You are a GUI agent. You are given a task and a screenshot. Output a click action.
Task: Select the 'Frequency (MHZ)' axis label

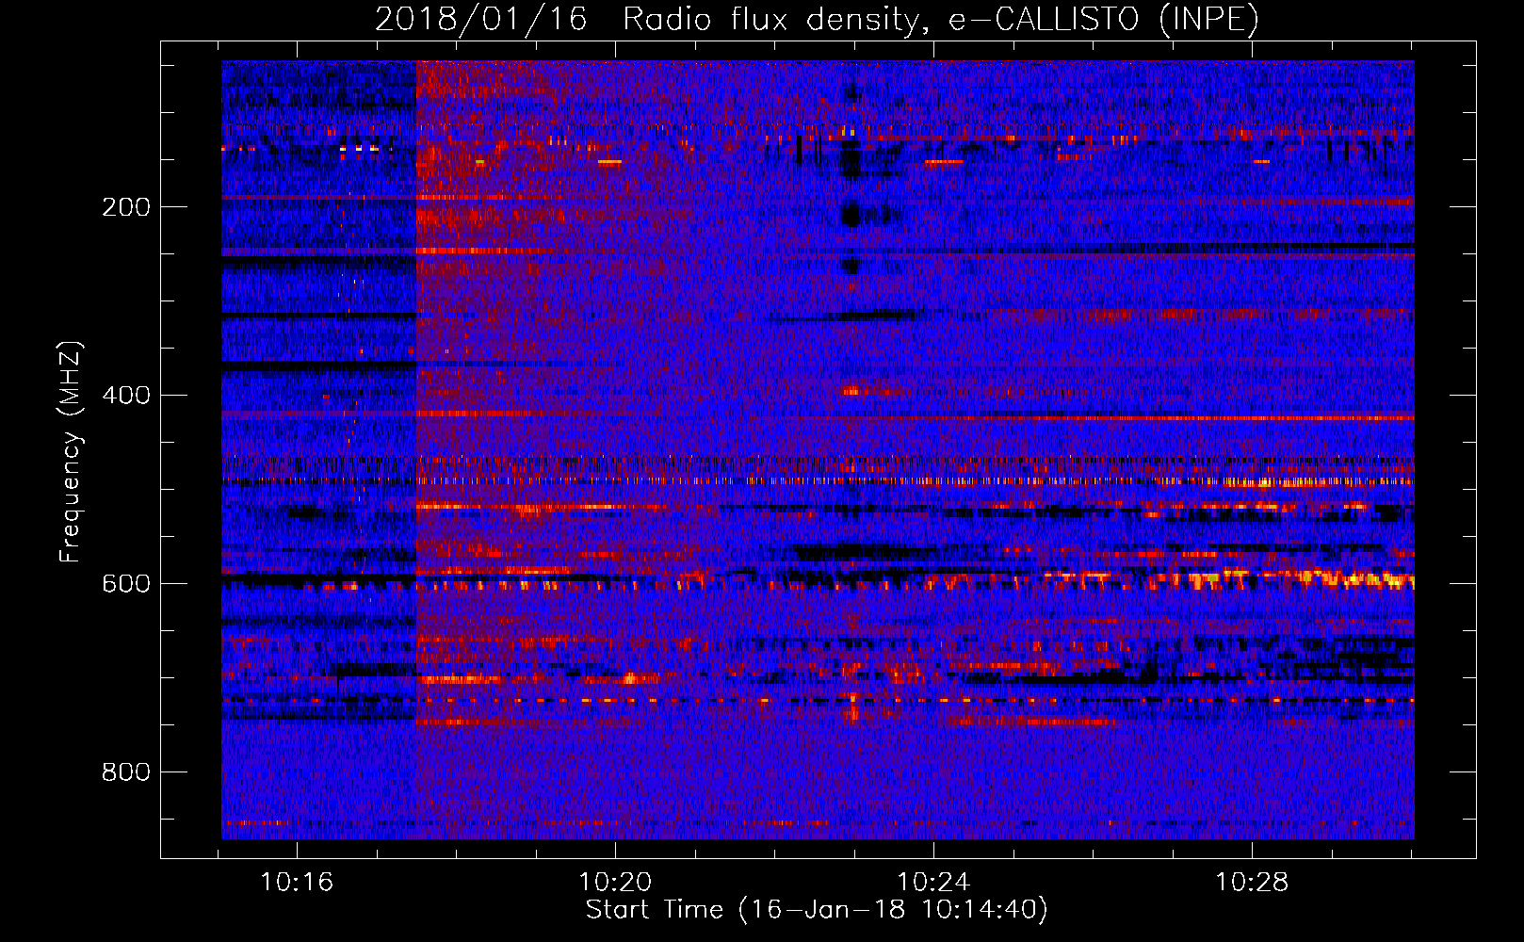coord(71,451)
